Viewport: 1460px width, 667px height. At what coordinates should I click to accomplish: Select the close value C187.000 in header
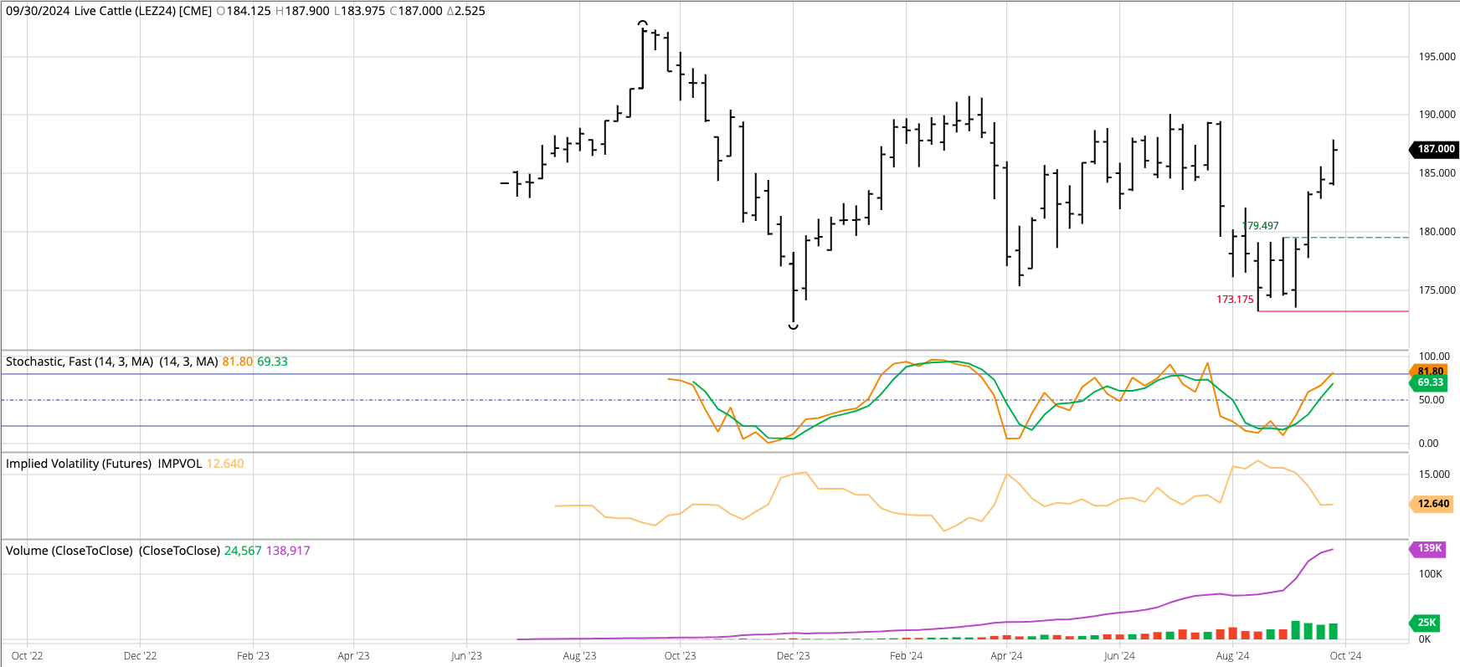pyautogui.click(x=416, y=11)
